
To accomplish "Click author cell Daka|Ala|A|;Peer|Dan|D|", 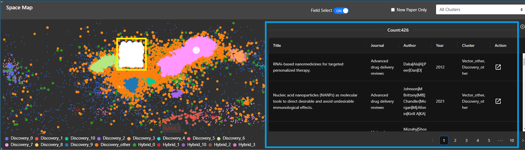I will coord(415,67).
